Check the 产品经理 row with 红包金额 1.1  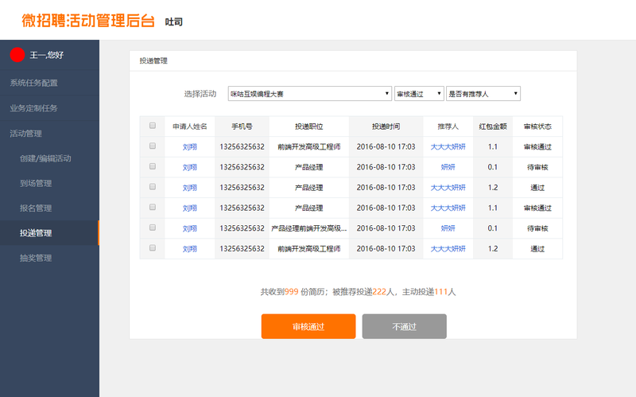click(153, 207)
